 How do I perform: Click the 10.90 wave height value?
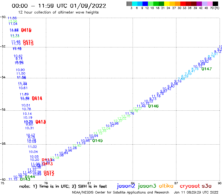click(x=20, y=70)
